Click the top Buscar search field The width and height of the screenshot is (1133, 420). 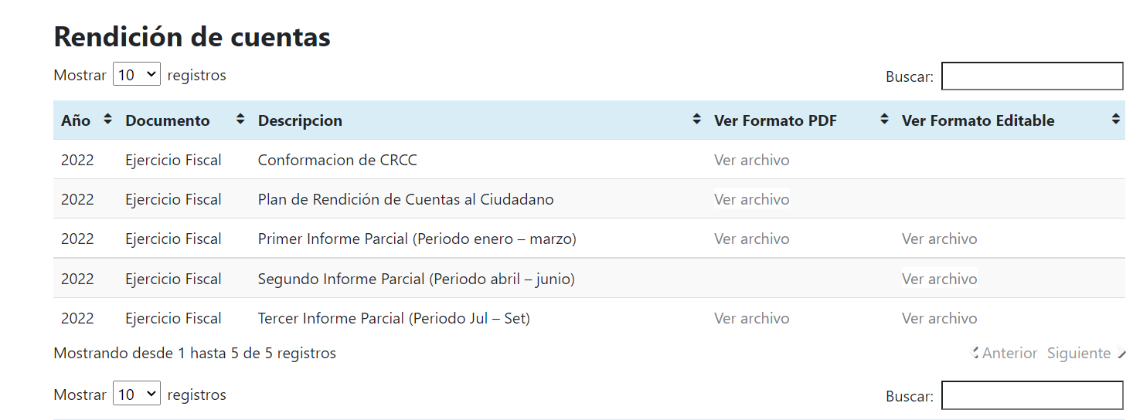click(1032, 76)
